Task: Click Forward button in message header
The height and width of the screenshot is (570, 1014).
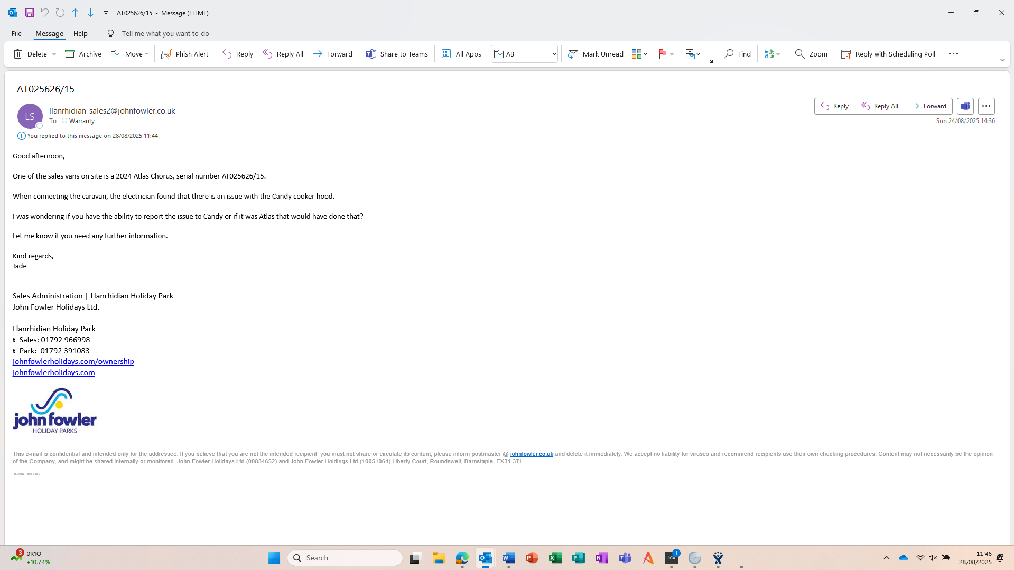Action: point(928,106)
